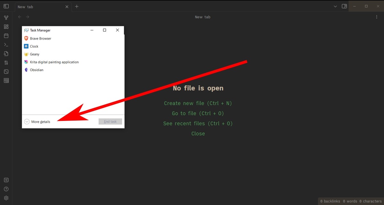Create a new tab with the plus button
Image resolution: width=384 pixels, height=205 pixels.
click(x=76, y=6)
